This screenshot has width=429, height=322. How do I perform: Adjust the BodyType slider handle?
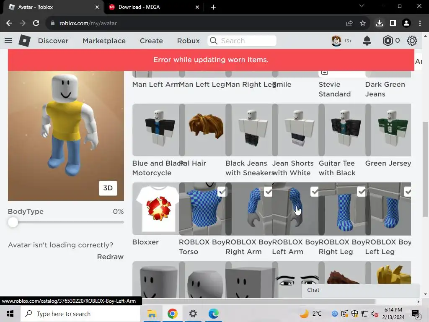click(x=13, y=222)
